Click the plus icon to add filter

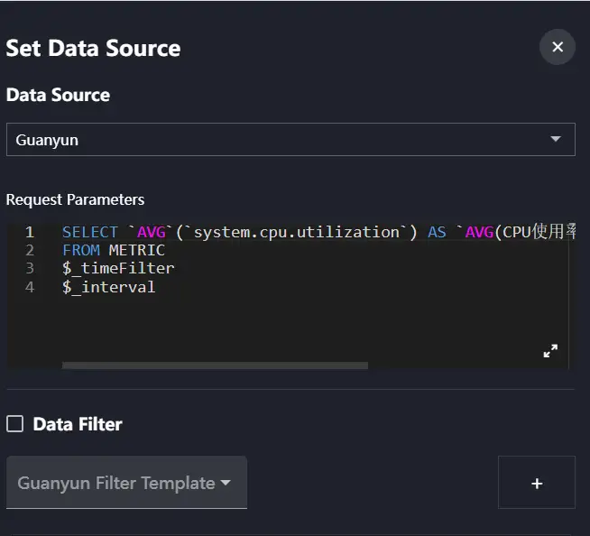coord(537,483)
